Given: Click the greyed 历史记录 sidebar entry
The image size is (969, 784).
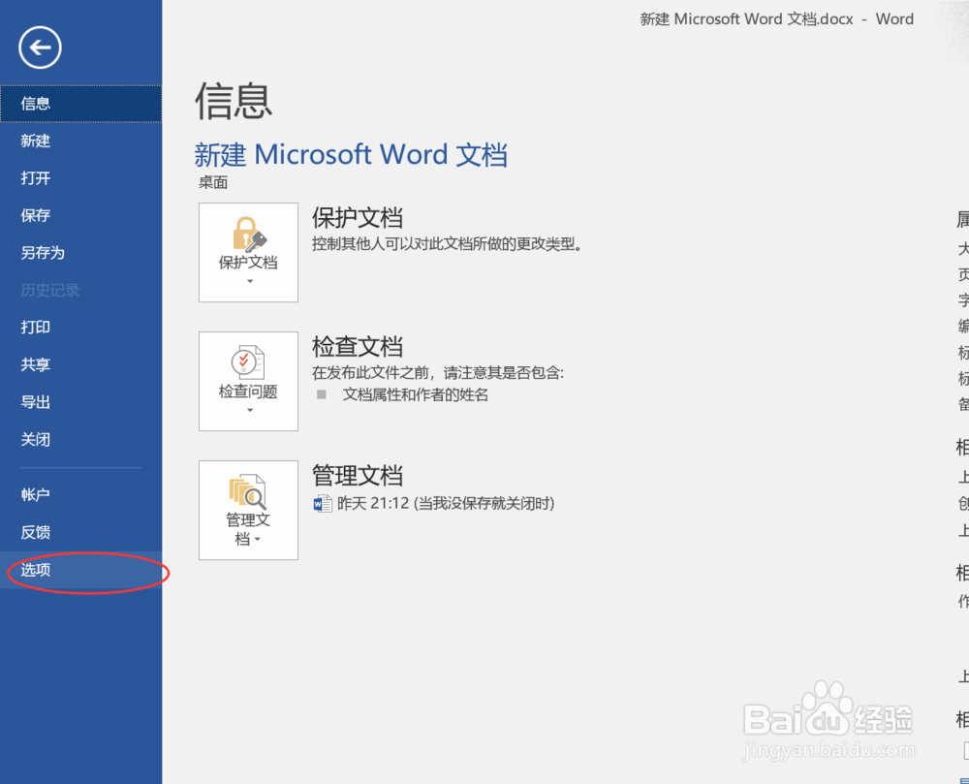Looking at the screenshot, I should (x=81, y=291).
